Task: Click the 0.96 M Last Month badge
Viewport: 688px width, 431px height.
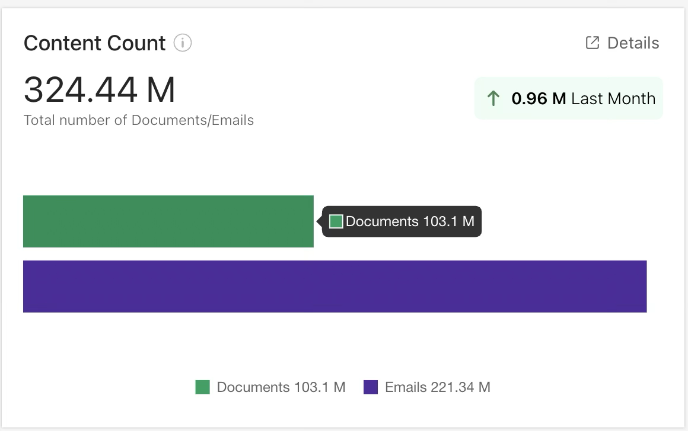Action: coord(569,98)
